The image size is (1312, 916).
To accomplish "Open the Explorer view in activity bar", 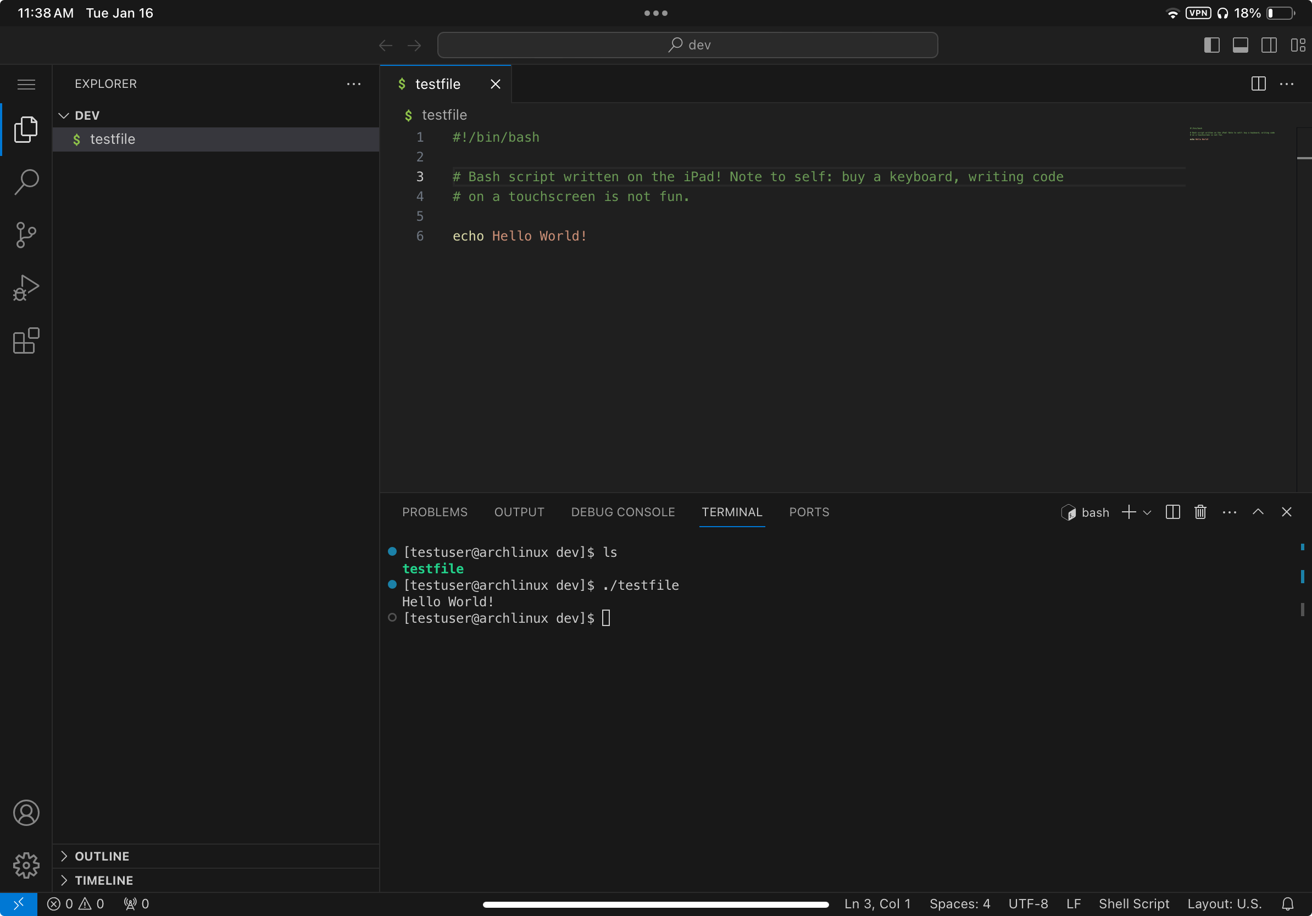I will pos(26,130).
